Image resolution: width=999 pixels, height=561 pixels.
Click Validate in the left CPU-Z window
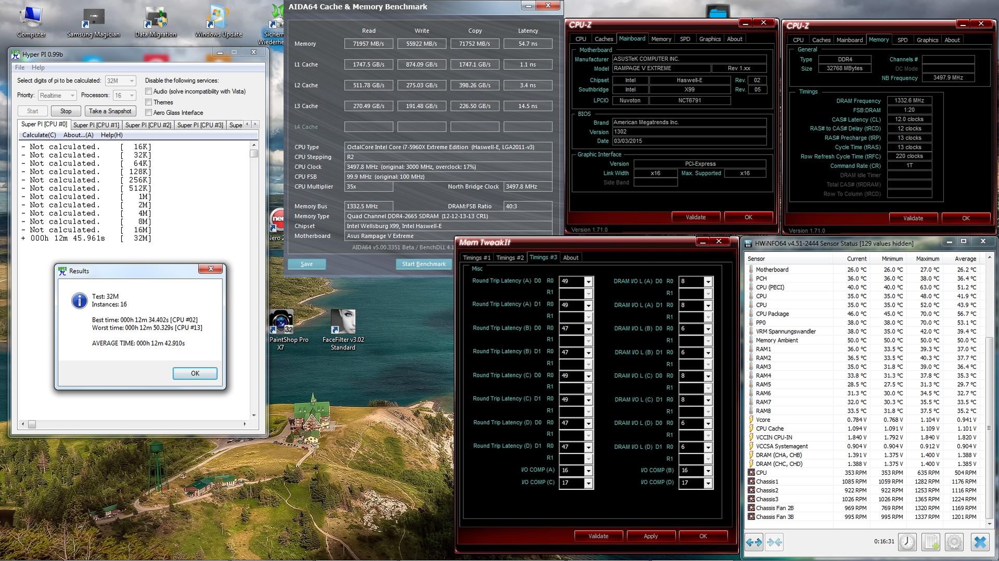point(695,217)
